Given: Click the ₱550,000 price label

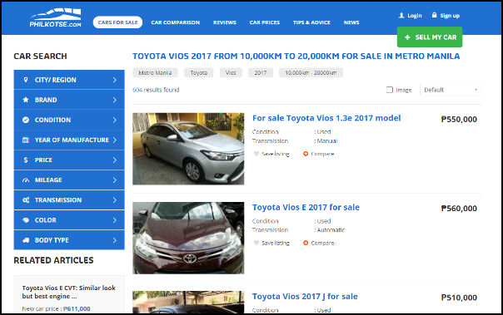Looking at the screenshot, I should (x=459, y=120).
